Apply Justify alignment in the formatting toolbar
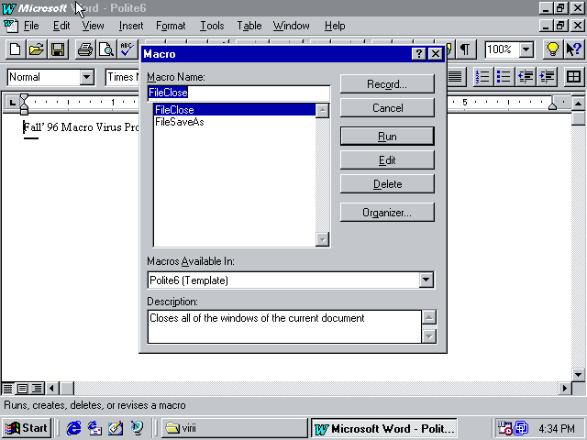587x440 pixels. click(x=456, y=77)
